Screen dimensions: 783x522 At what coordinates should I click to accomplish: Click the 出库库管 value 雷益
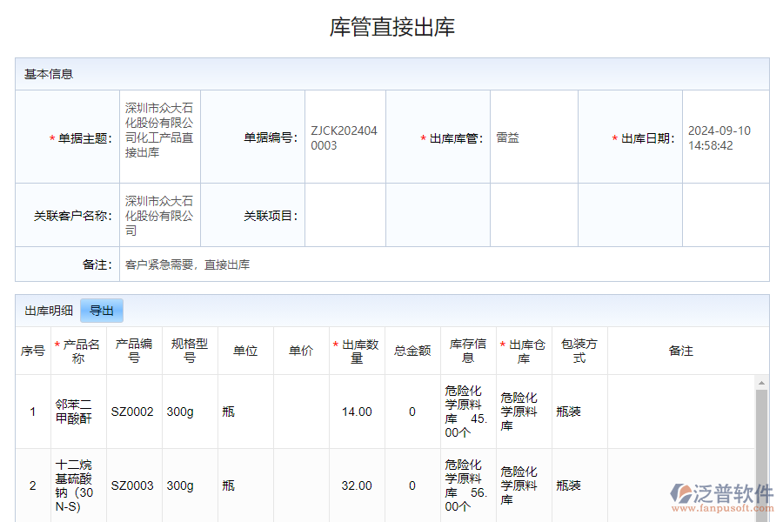[x=506, y=137]
